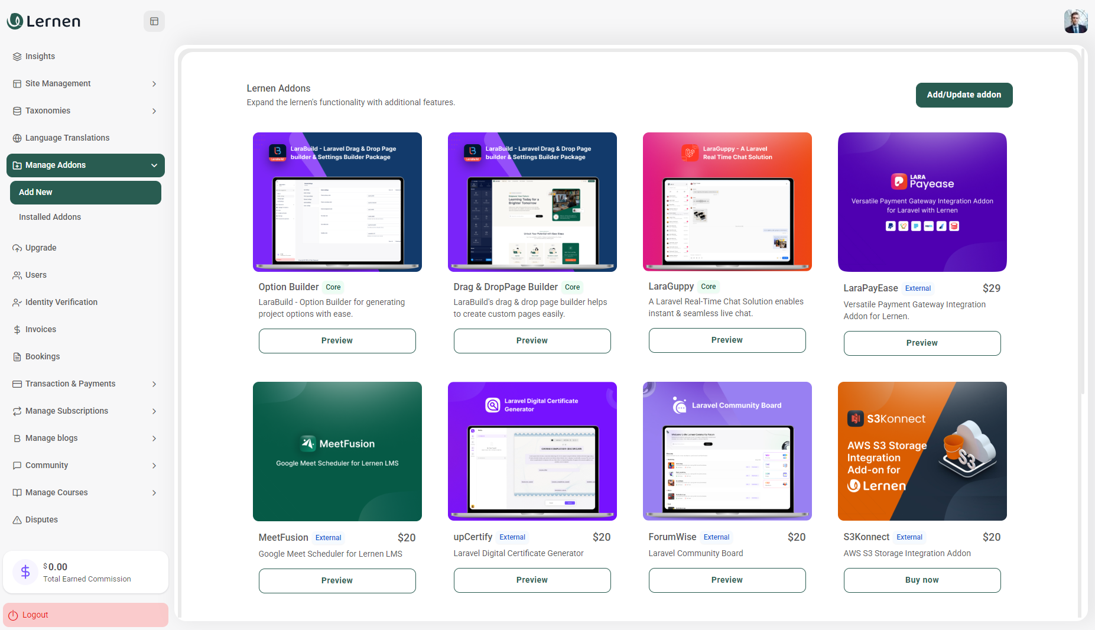Image resolution: width=1095 pixels, height=630 pixels.
Task: Open the Users menu item
Action: click(x=35, y=275)
